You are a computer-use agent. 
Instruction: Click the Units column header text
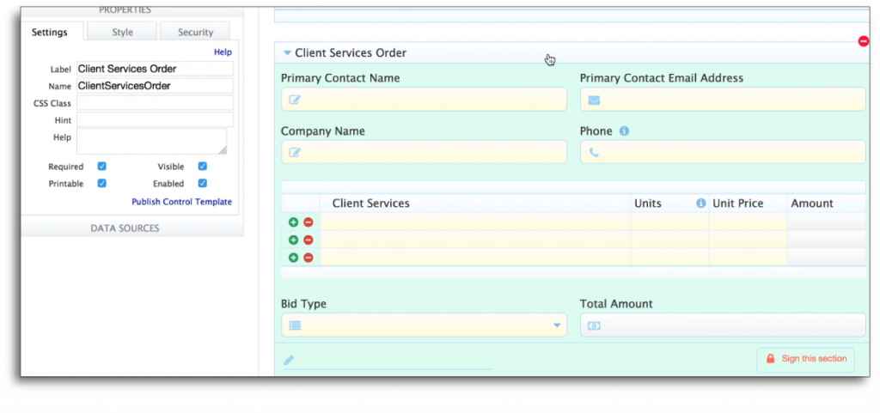648,203
